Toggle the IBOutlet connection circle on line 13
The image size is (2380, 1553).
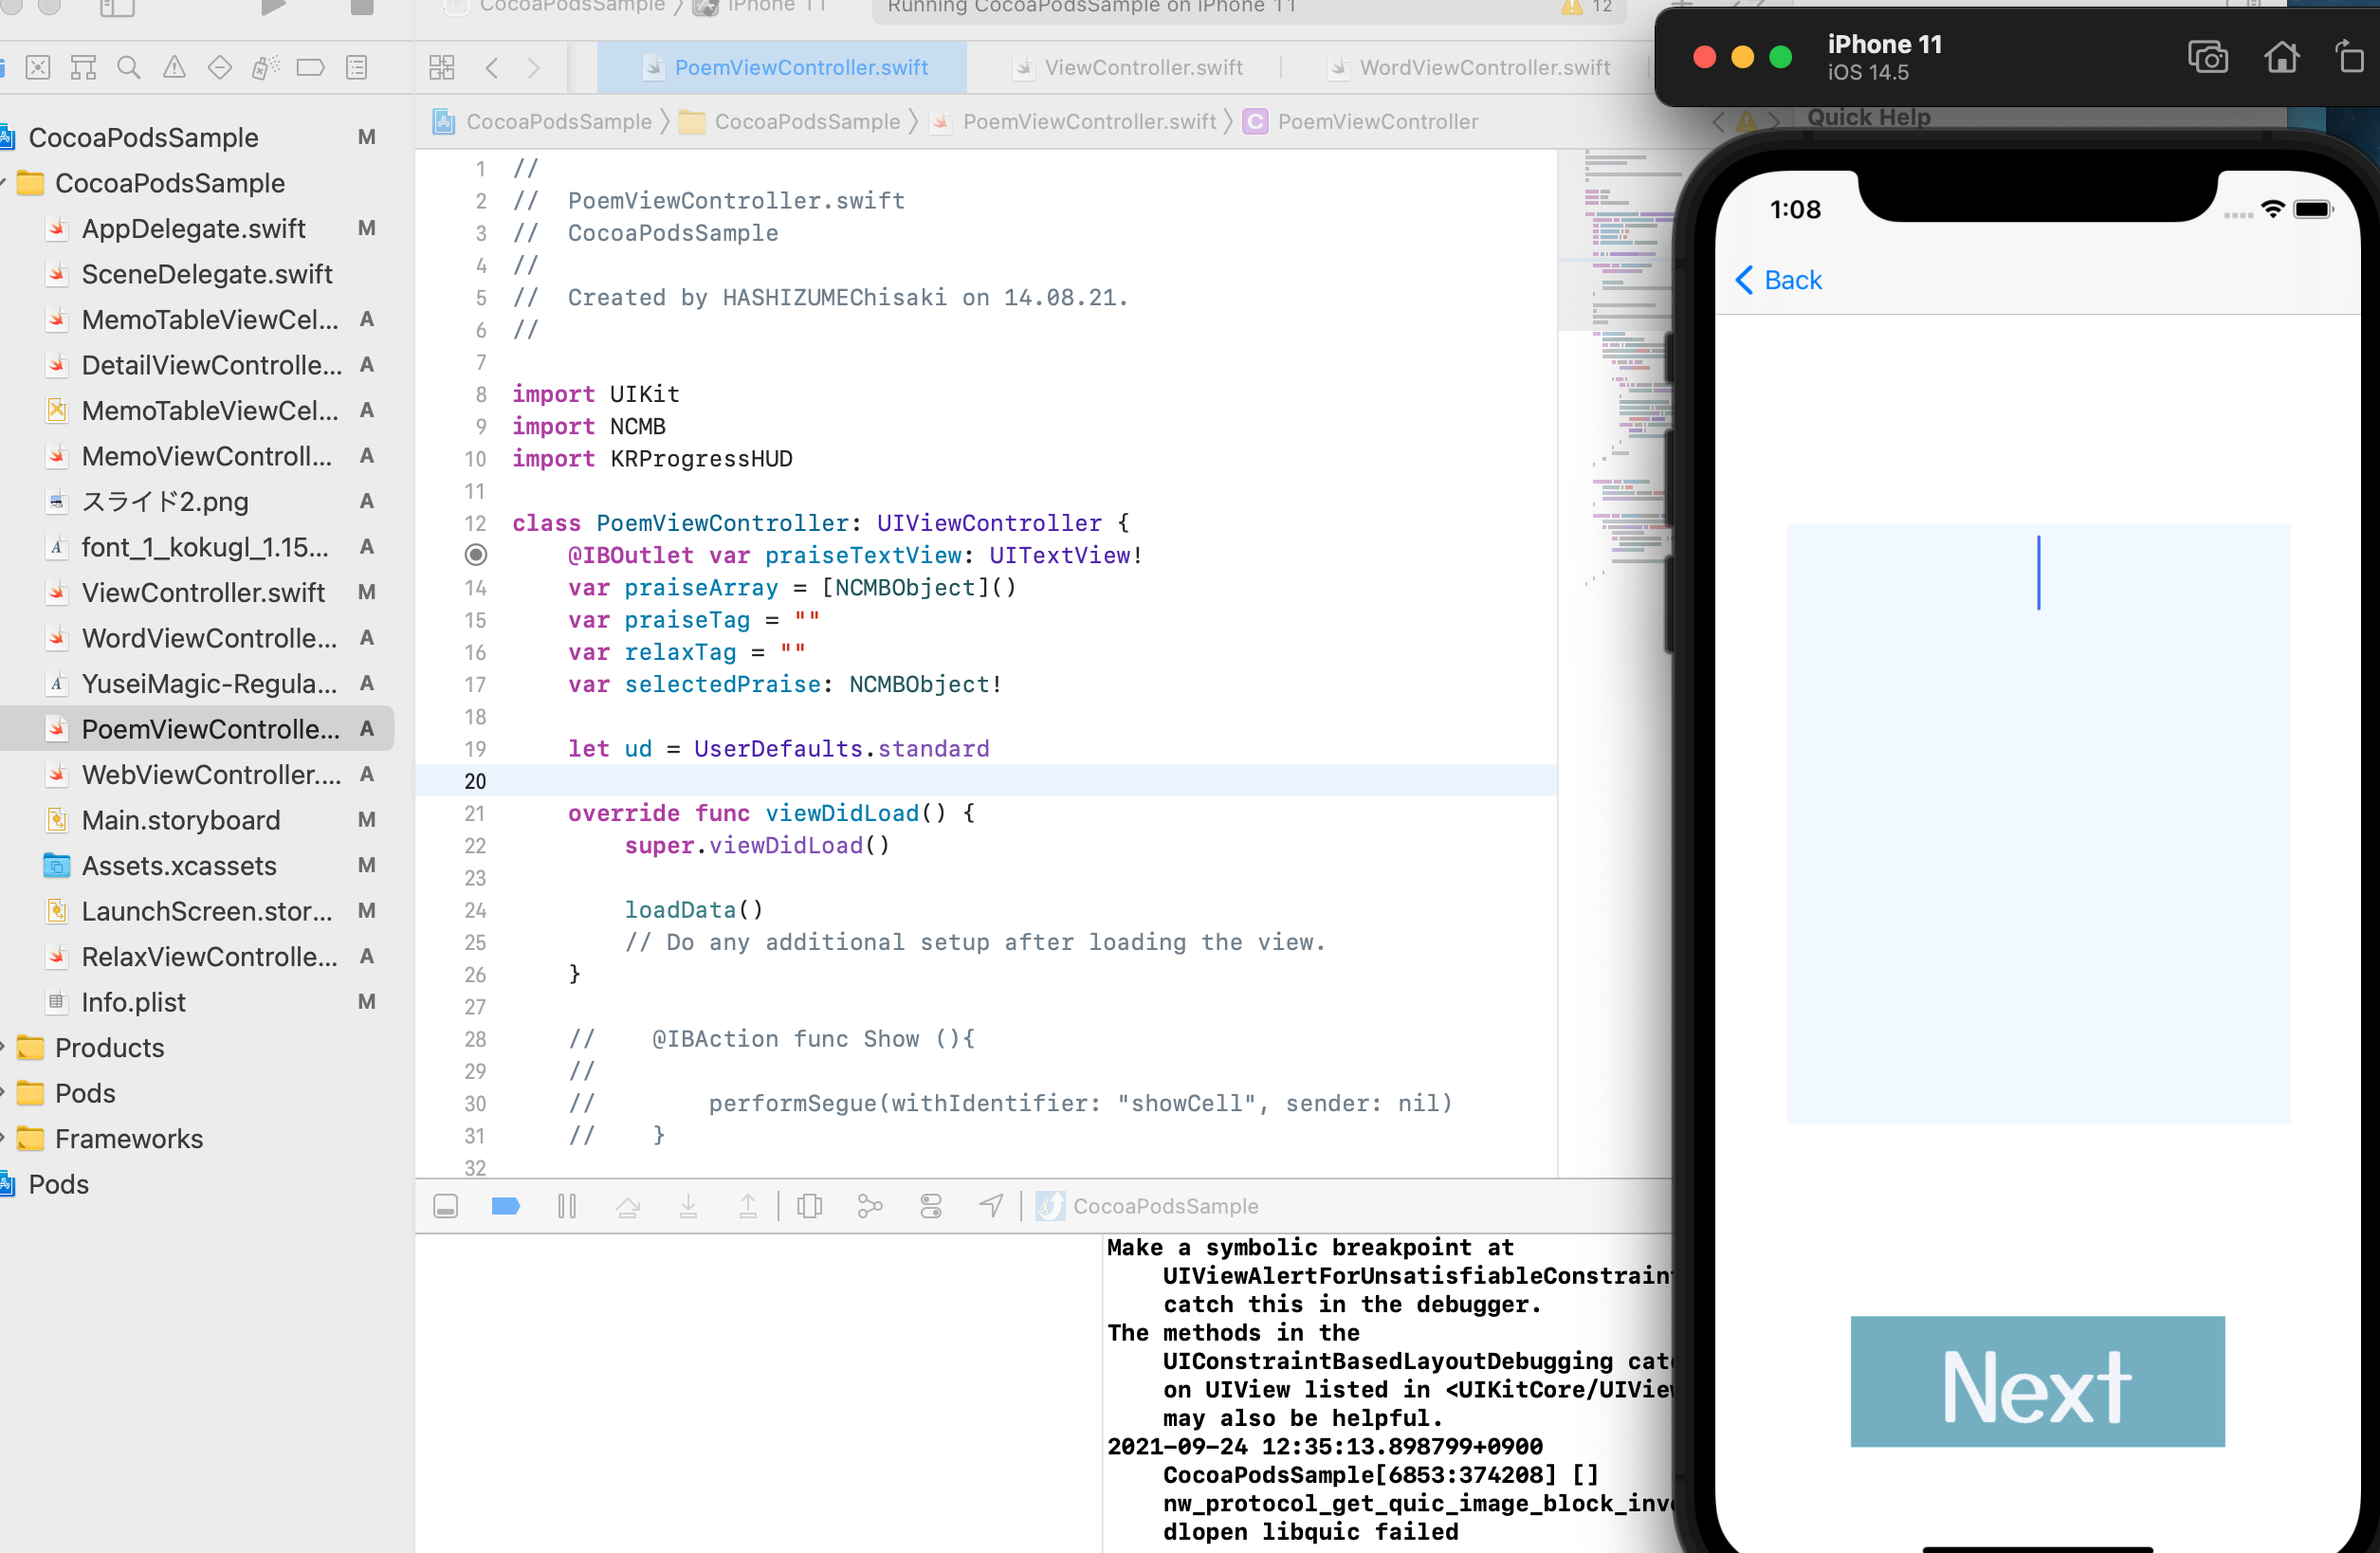coord(476,555)
